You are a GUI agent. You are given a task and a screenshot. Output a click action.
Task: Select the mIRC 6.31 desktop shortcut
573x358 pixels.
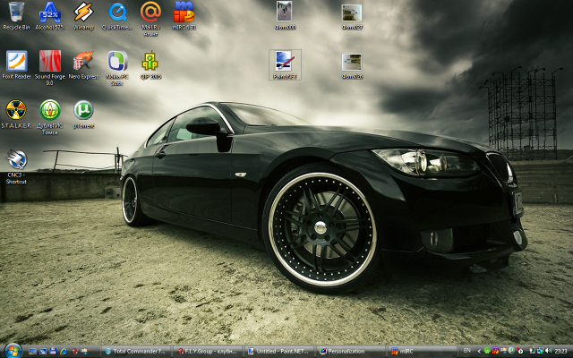click(184, 16)
